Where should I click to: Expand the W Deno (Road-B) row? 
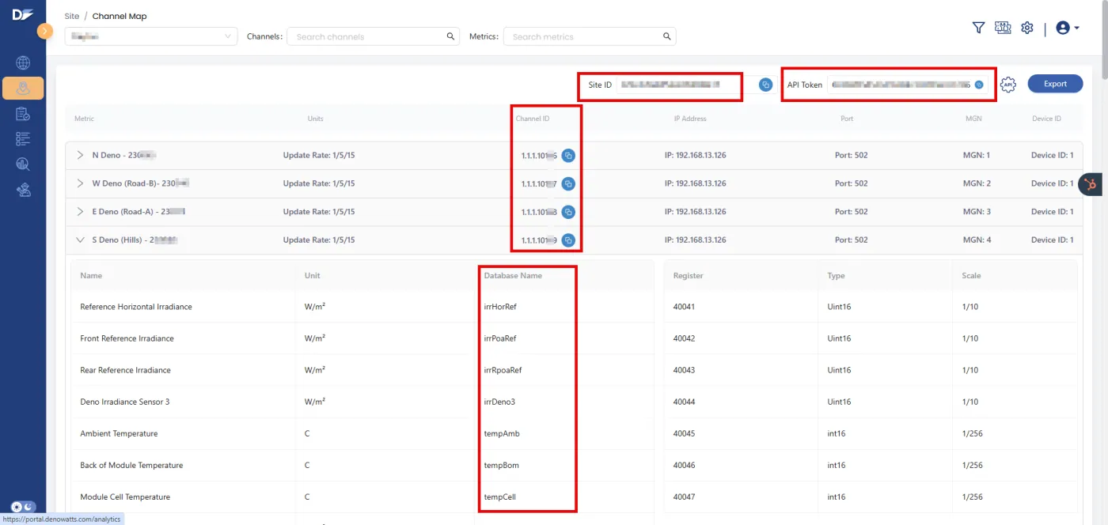80,183
